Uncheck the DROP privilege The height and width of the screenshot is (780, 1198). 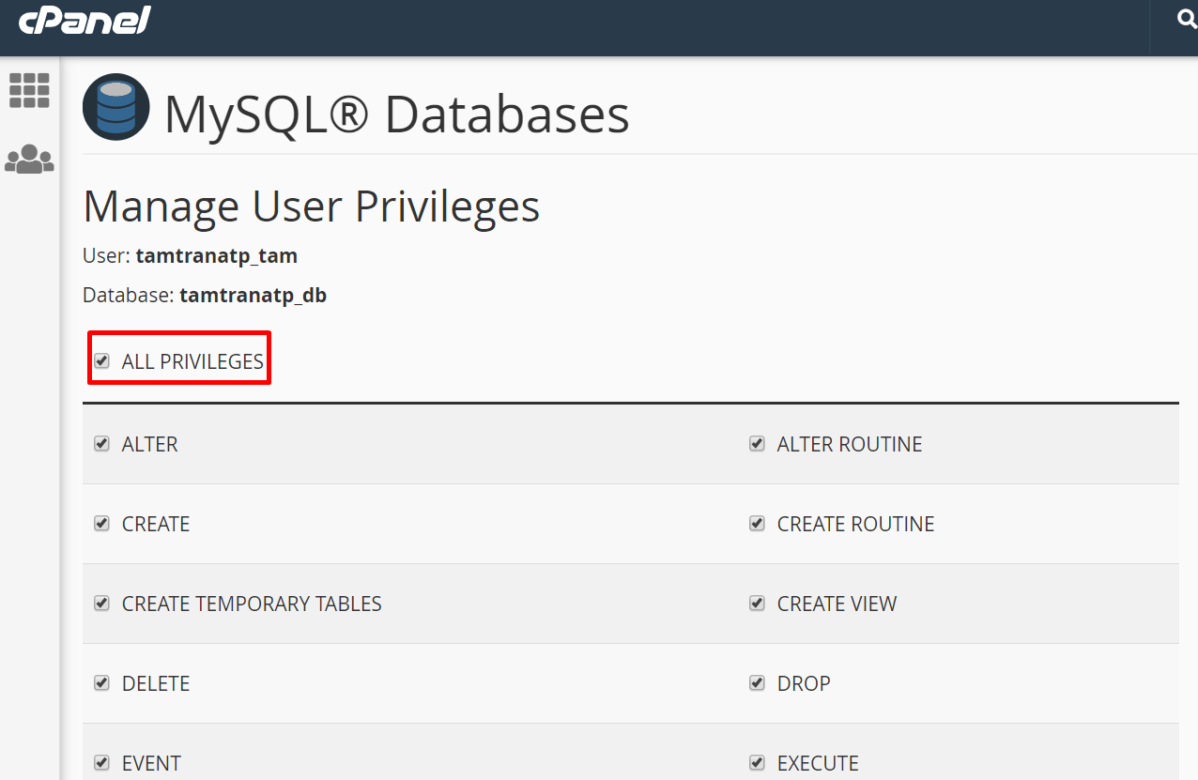[757, 683]
